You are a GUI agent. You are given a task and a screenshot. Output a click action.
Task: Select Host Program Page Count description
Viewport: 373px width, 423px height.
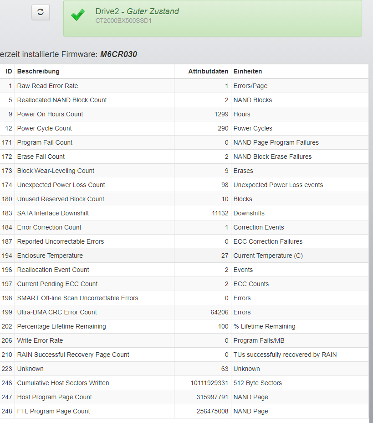(x=54, y=397)
